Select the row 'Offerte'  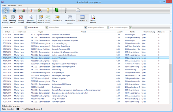click(85, 81)
